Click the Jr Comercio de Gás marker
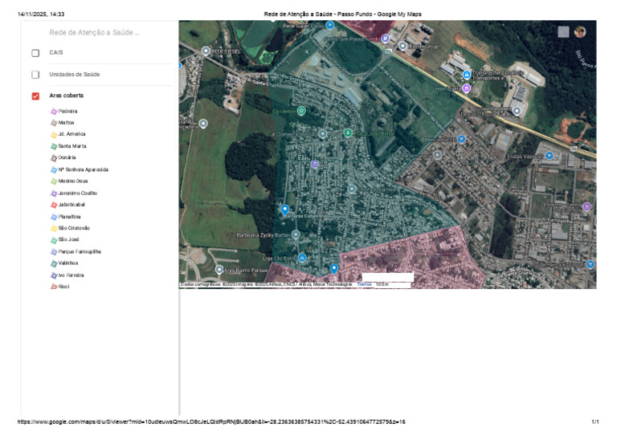617x436 pixels. (323, 134)
